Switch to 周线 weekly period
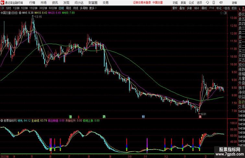The width and height of the screenshot is (245, 158). click(68, 8)
